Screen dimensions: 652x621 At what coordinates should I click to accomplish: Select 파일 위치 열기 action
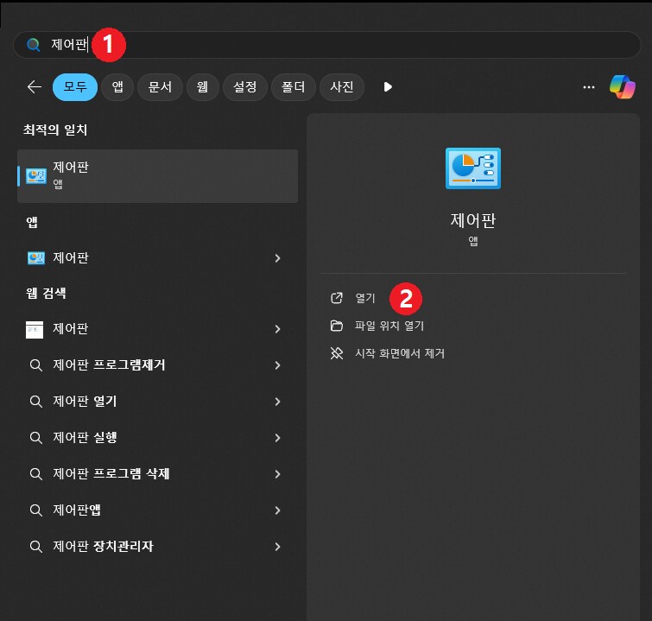click(389, 326)
